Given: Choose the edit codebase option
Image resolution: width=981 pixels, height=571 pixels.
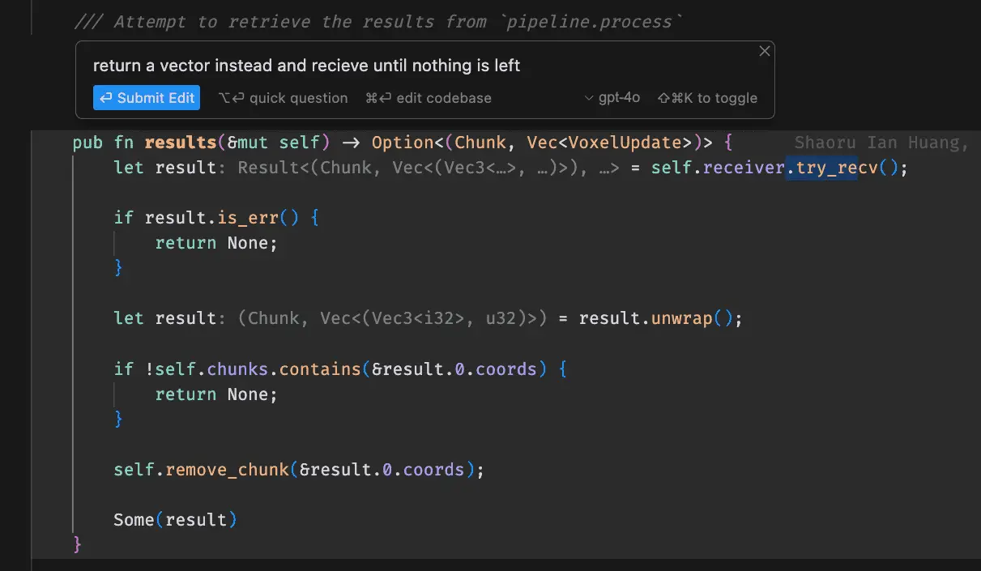Looking at the screenshot, I should 429,98.
